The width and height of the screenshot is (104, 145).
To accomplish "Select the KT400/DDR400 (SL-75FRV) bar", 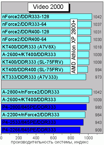I will 44,70.
